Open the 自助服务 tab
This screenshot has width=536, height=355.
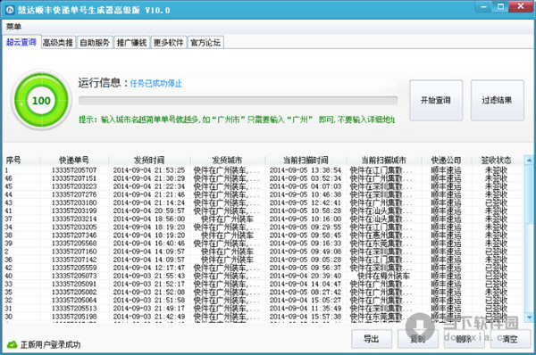[x=95, y=43]
